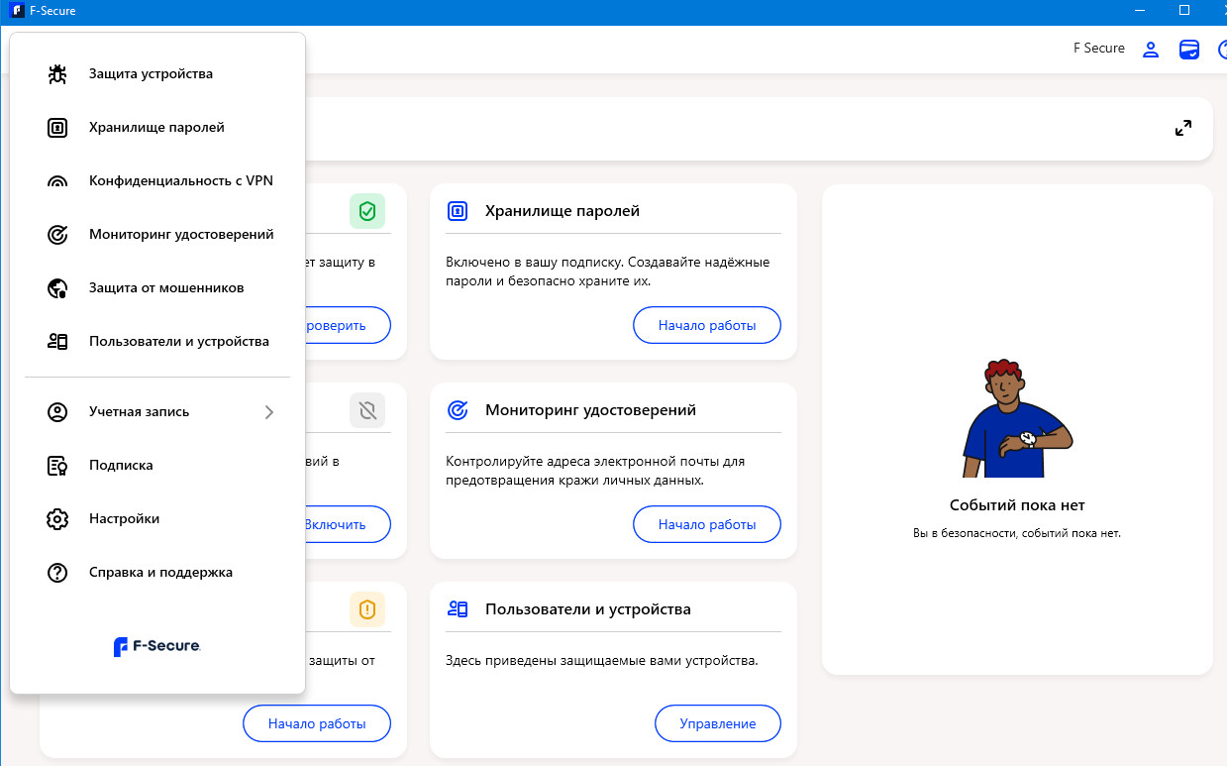Viewport: 1227px width, 766px height.
Task: Choose Защита от мошенников menu entry
Action: coord(157,288)
